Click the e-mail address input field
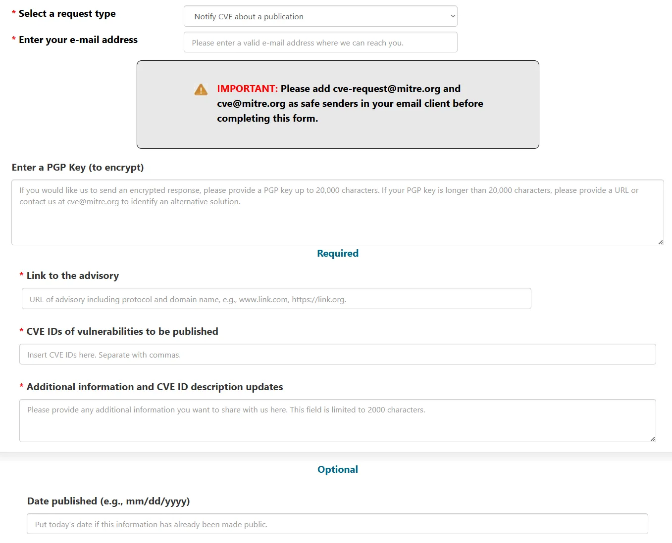This screenshot has height=543, width=672. tap(320, 43)
